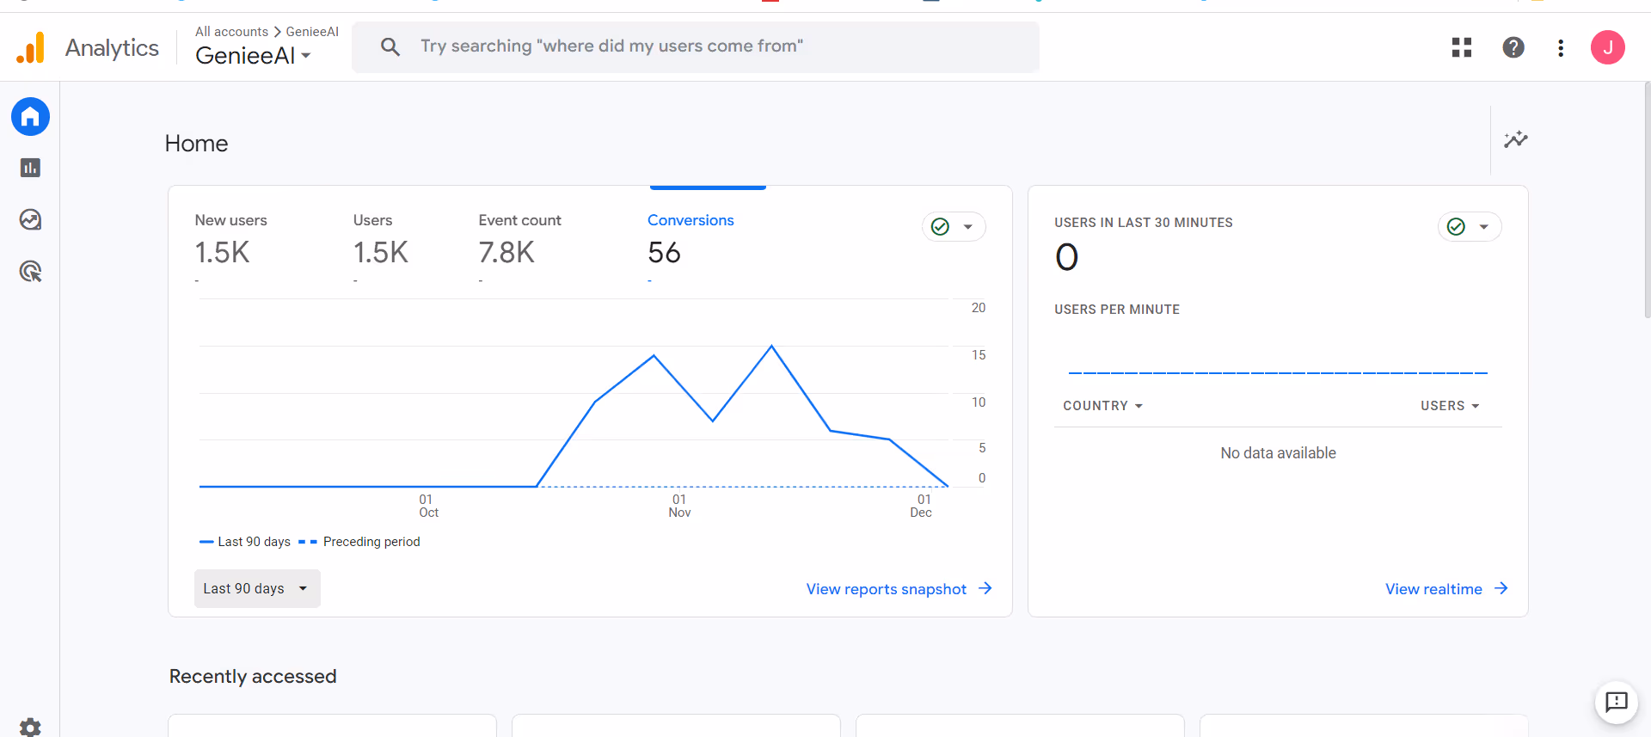
Task: Follow the View reports snapshot link
Action: (x=887, y=589)
